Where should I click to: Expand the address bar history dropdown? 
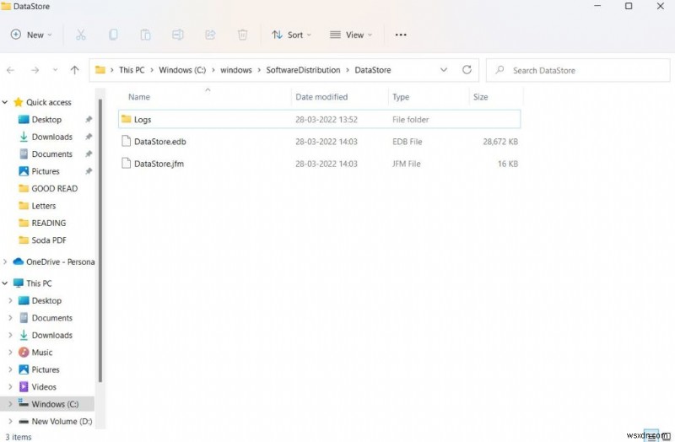click(444, 70)
